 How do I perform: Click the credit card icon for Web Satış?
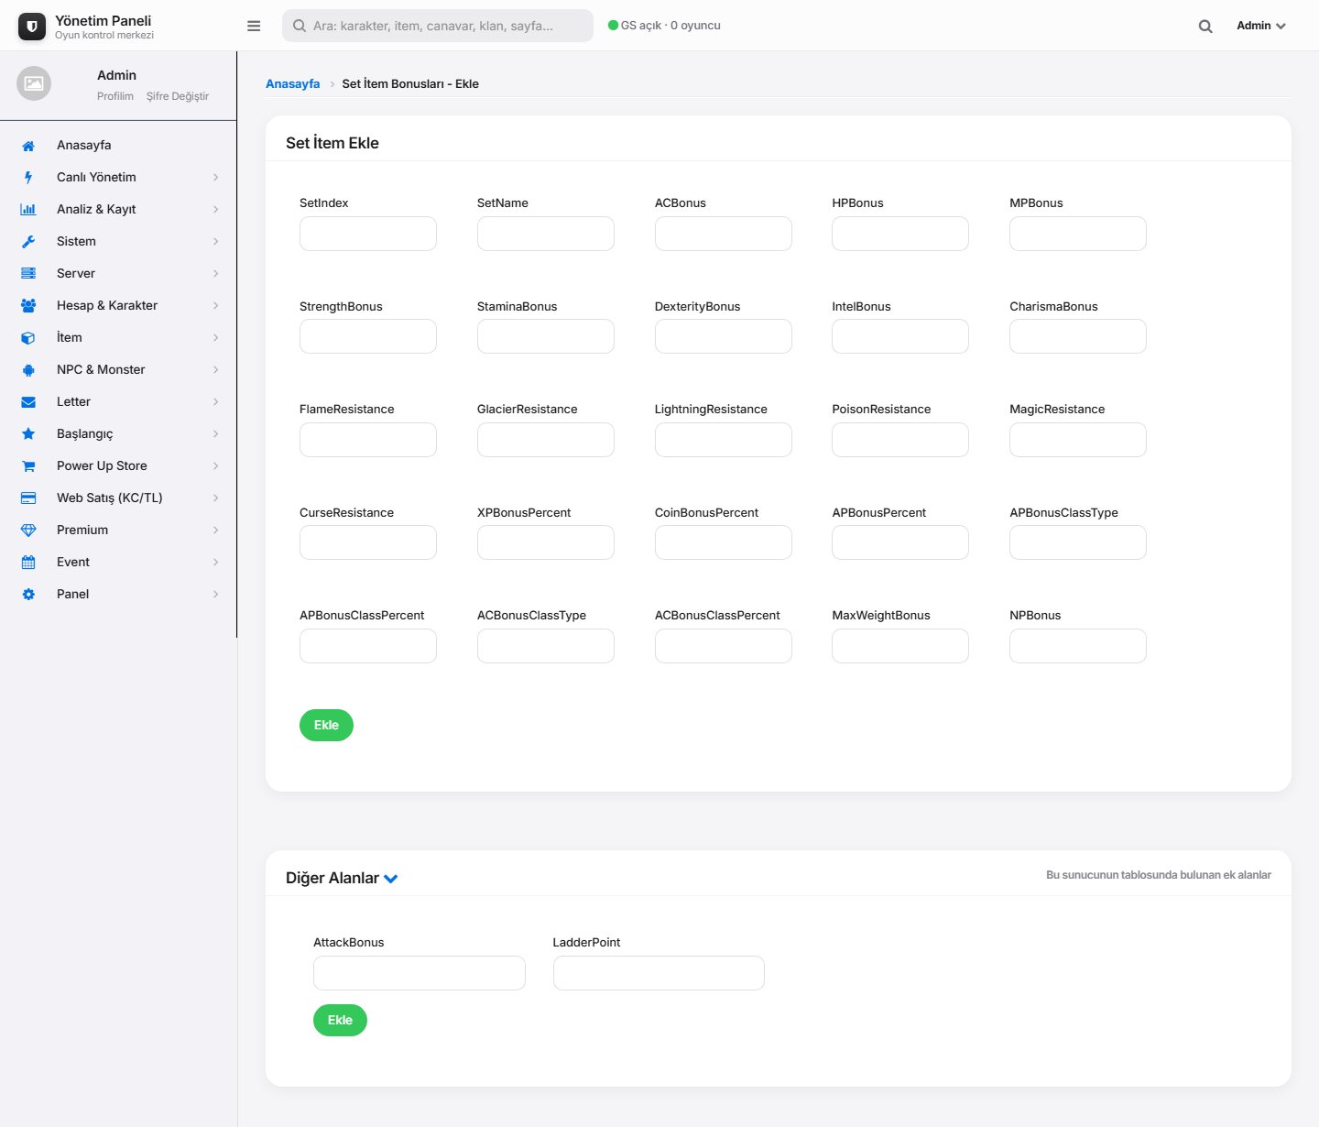[28, 498]
